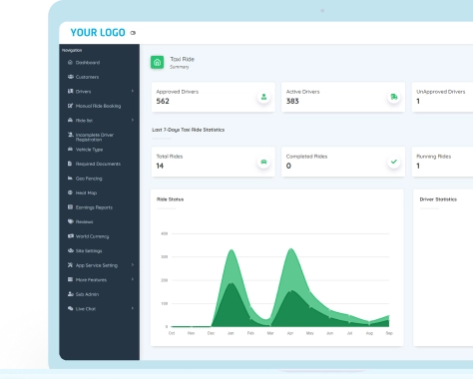
Task: Open the Running Rides card
Action: [x=442, y=162]
